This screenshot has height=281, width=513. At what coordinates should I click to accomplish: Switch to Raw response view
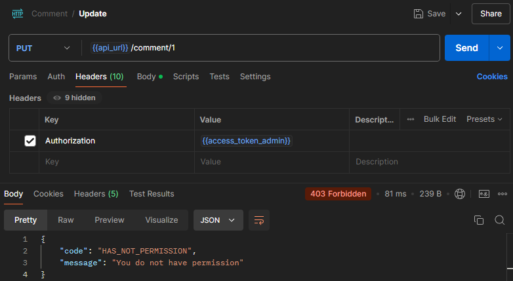66,220
